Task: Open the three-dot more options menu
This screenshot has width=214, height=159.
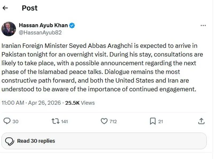Action: point(203,26)
